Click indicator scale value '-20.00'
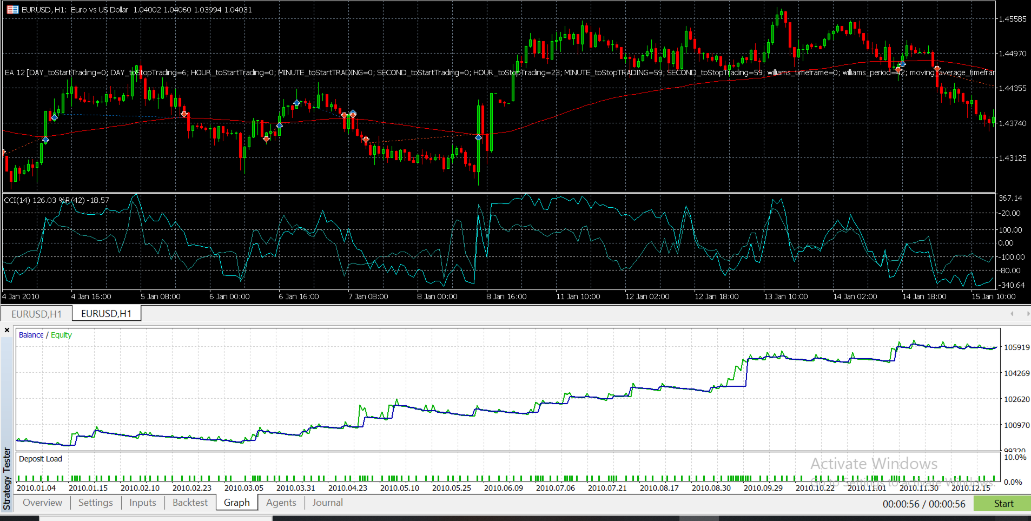1031x521 pixels. click(1009, 213)
